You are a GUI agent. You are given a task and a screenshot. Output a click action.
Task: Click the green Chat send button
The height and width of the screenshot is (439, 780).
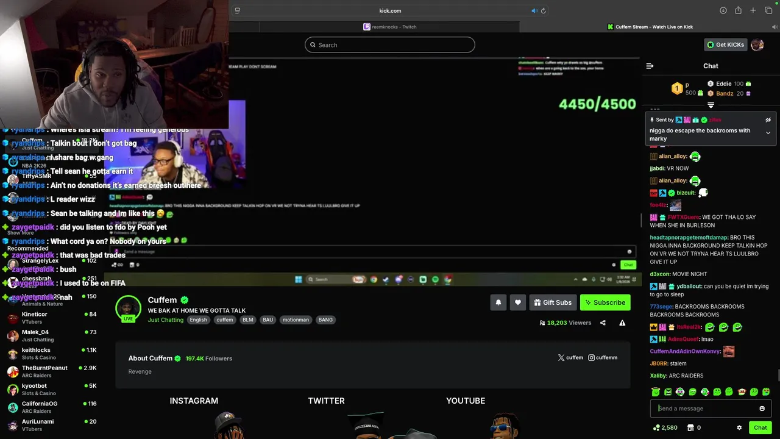[760, 428]
